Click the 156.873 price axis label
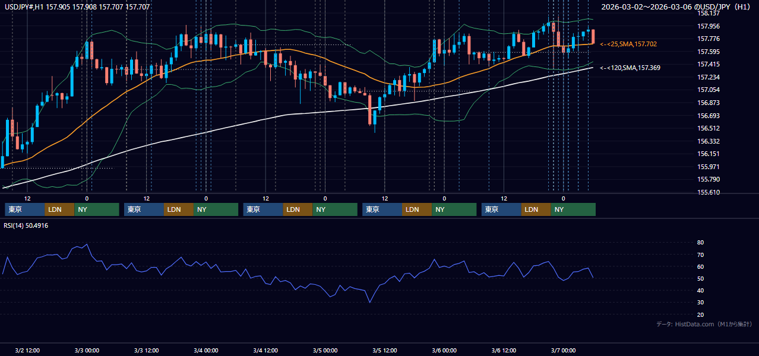This screenshot has height=356, width=759. pos(709,103)
